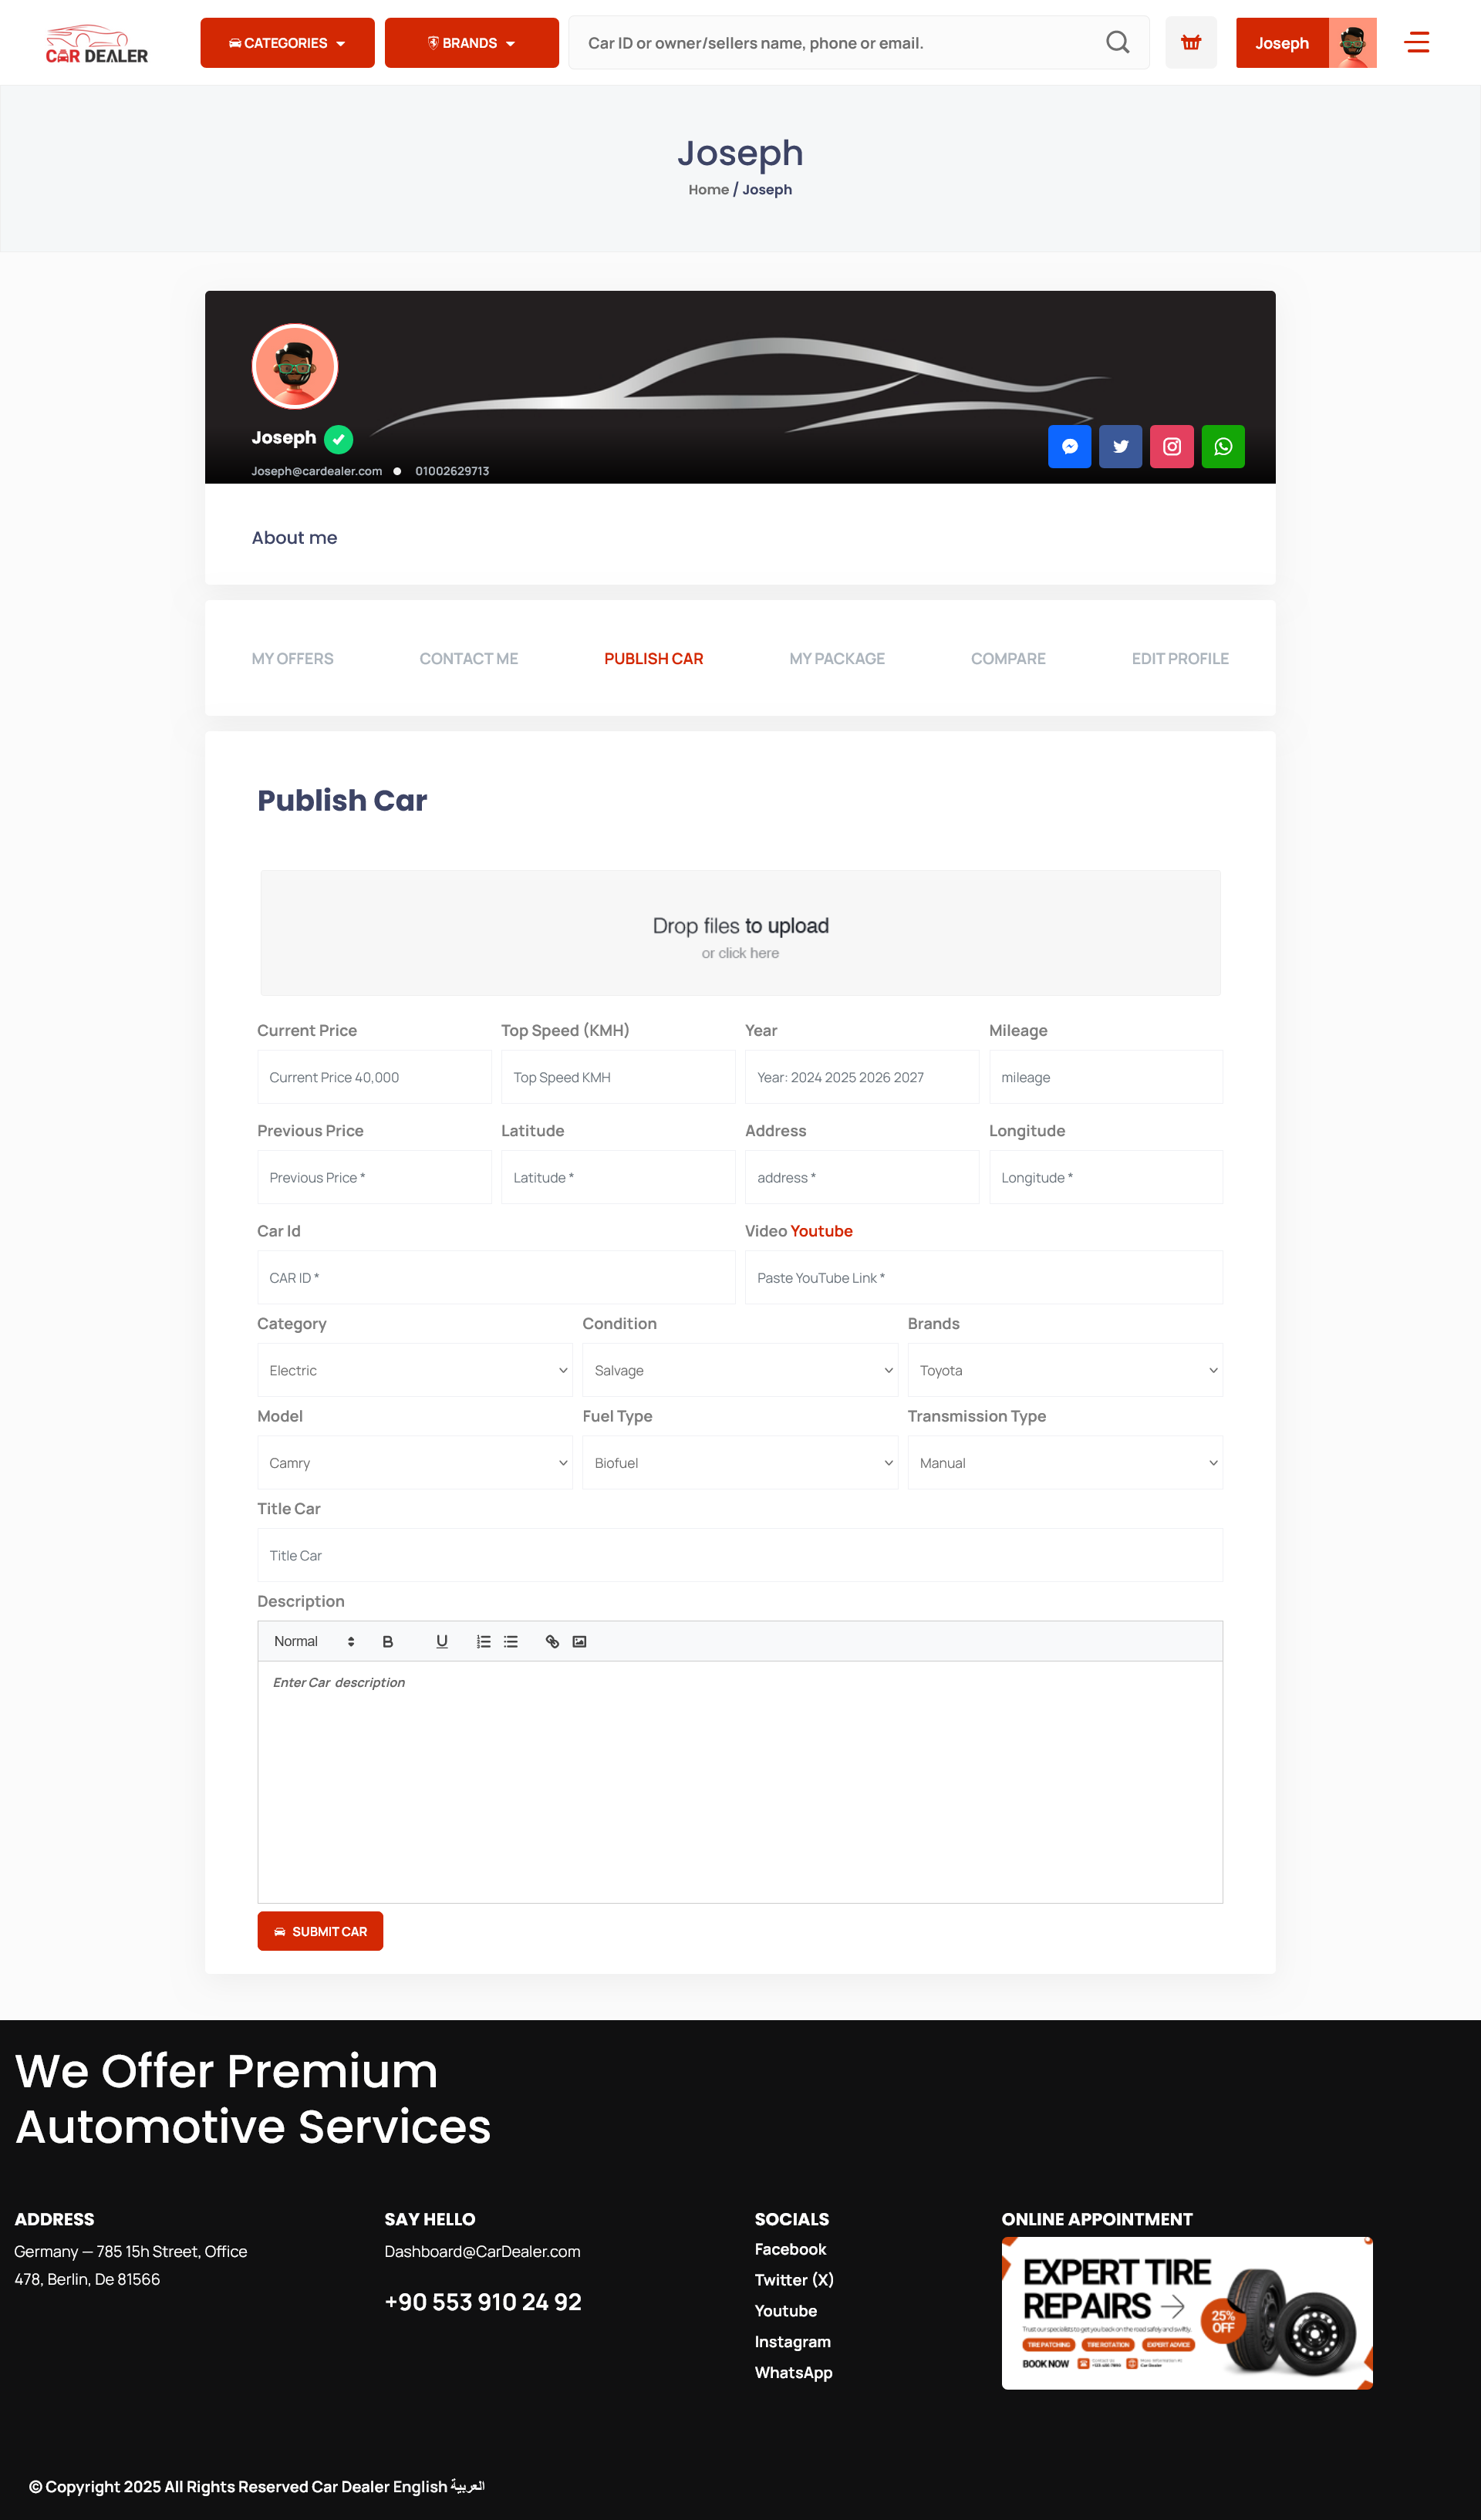Open the Instagram profile icon
This screenshot has width=1481, height=2520.
tap(1171, 446)
